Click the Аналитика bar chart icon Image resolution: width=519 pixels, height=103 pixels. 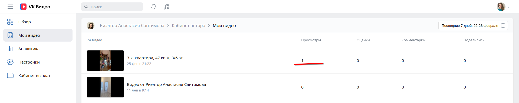[10, 49]
